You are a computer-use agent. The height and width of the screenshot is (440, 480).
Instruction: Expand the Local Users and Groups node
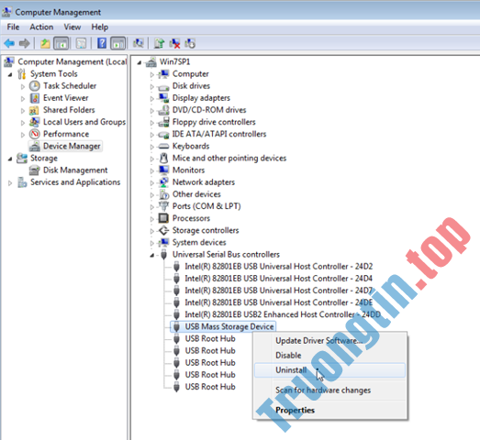(23, 123)
